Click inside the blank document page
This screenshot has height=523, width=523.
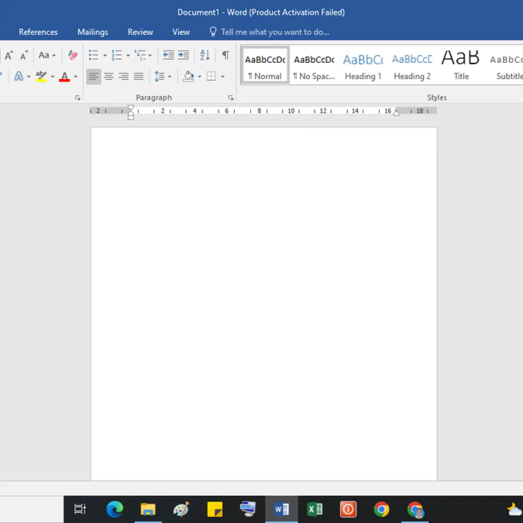point(264,303)
